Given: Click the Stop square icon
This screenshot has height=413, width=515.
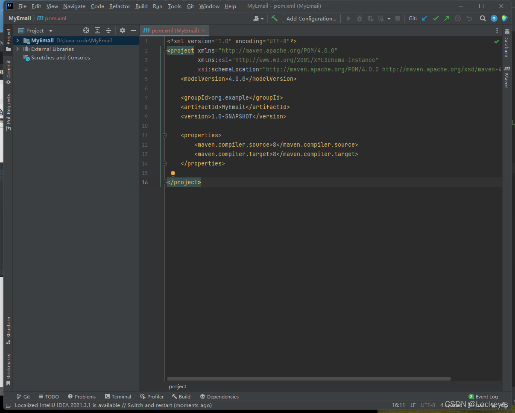Looking at the screenshot, I should point(398,18).
